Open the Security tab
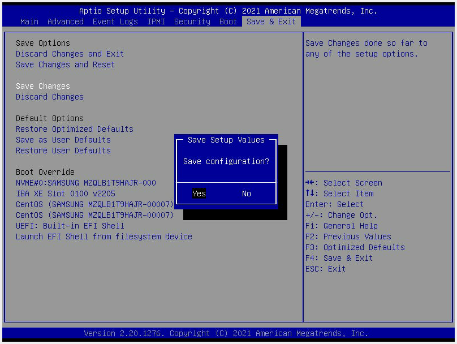457x344 pixels. (192, 21)
